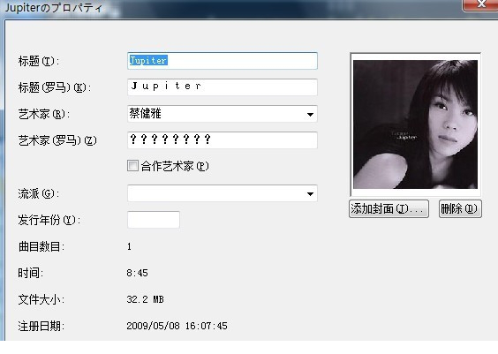Enable the 合作艺术家 checkbox
Screen dimensions: 498x354
point(132,166)
